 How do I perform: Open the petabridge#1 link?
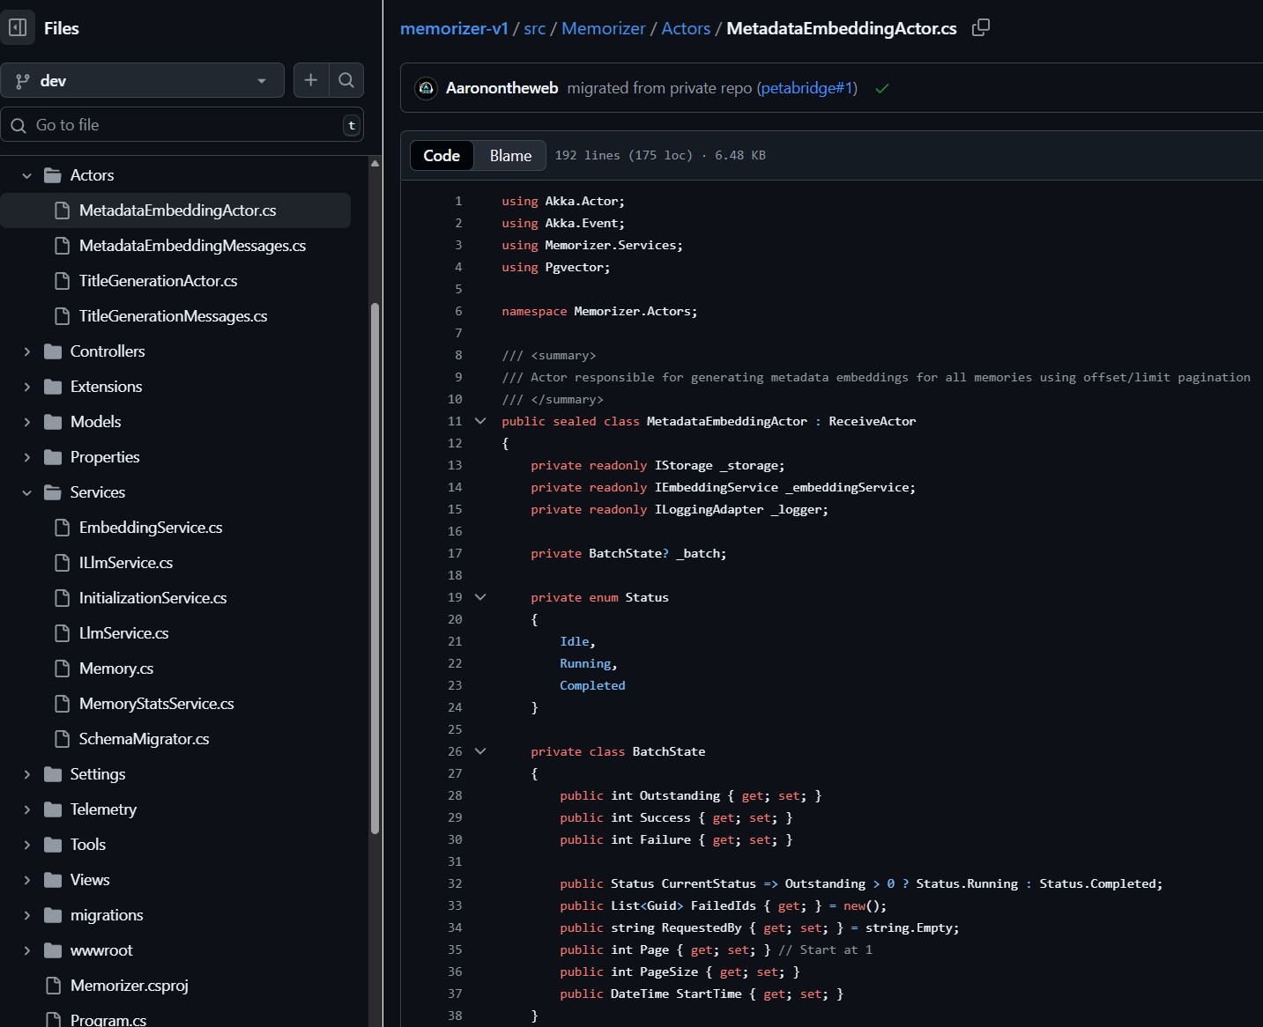click(x=806, y=88)
